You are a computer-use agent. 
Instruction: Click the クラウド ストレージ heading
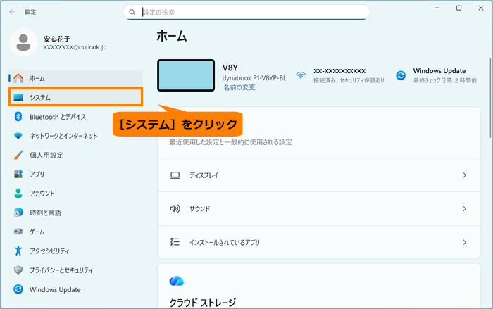(x=203, y=303)
